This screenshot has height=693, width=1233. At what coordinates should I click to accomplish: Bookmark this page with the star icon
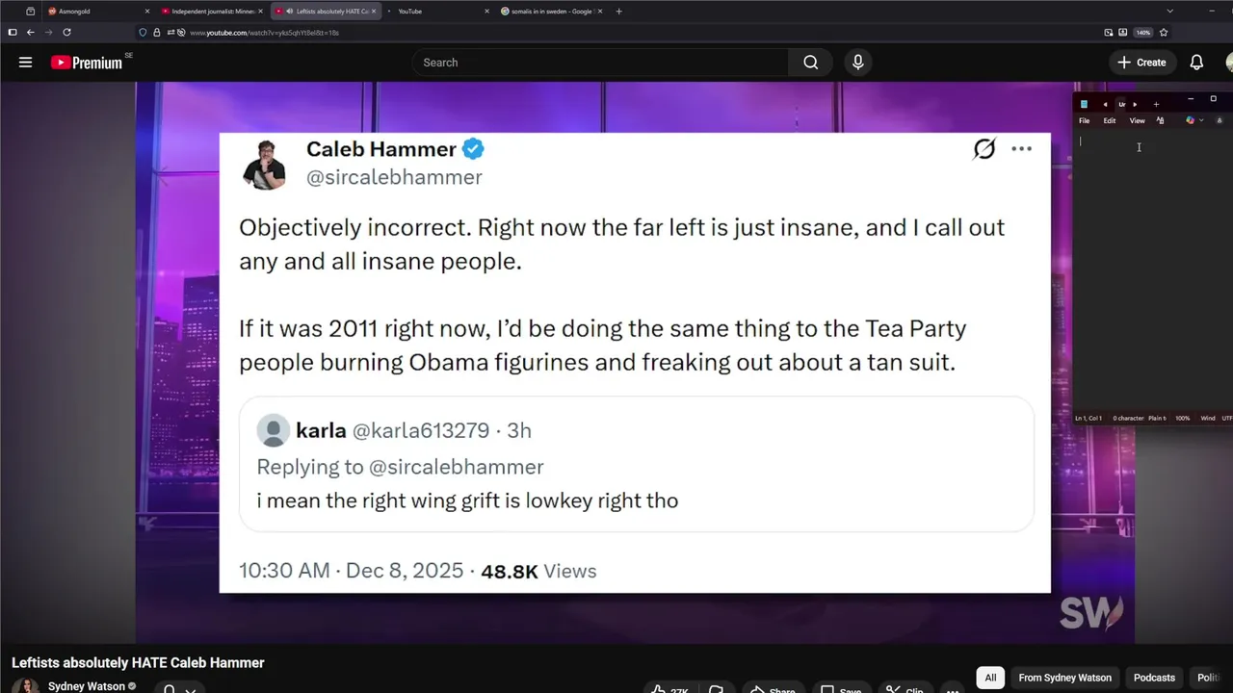1164,33
